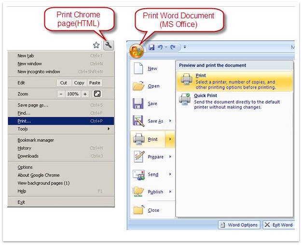Click the Publish folder icon
302x245 pixels.
138,191
